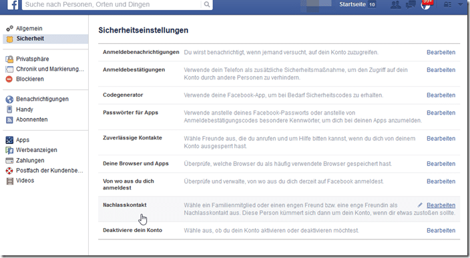
Task: Click the red stop icon beside Blockieren
Action: click(9, 79)
